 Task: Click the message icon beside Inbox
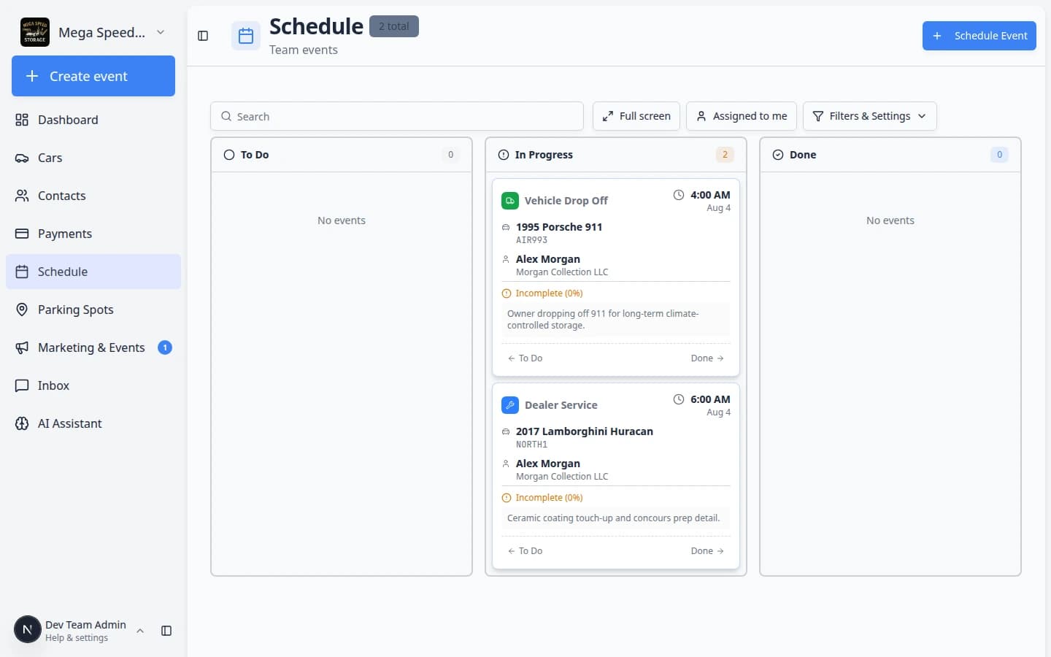(x=22, y=385)
